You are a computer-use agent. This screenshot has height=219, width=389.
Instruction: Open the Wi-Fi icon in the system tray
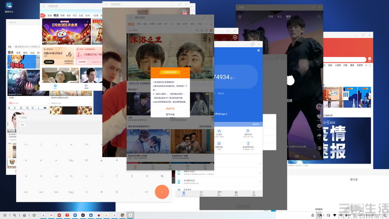[x=335, y=215]
